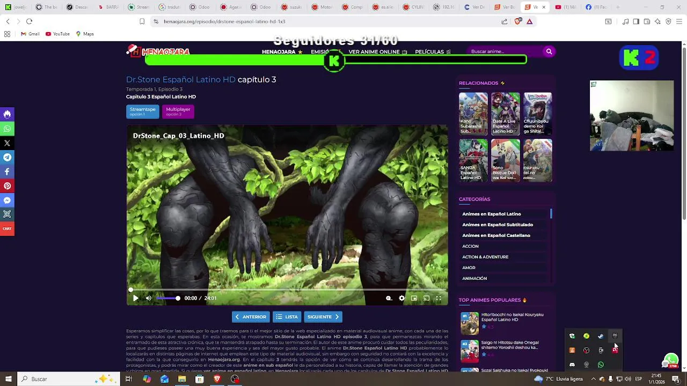Share page on Pinterest sidebar icon
The image size is (687, 386).
(x=7, y=186)
